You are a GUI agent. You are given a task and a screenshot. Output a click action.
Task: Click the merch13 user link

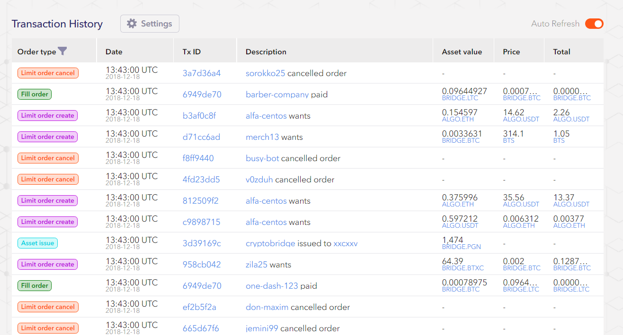(x=262, y=137)
